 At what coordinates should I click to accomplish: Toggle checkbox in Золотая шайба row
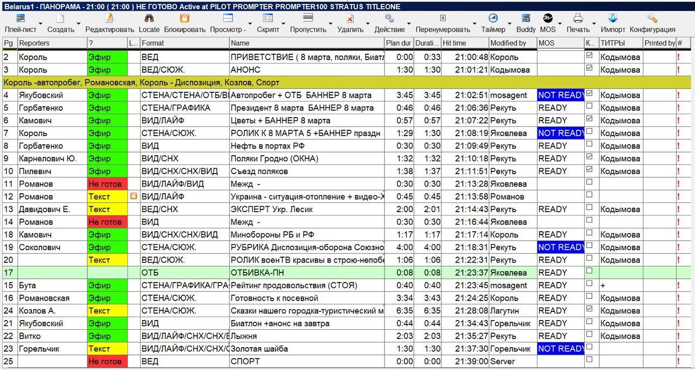pyautogui.click(x=589, y=347)
